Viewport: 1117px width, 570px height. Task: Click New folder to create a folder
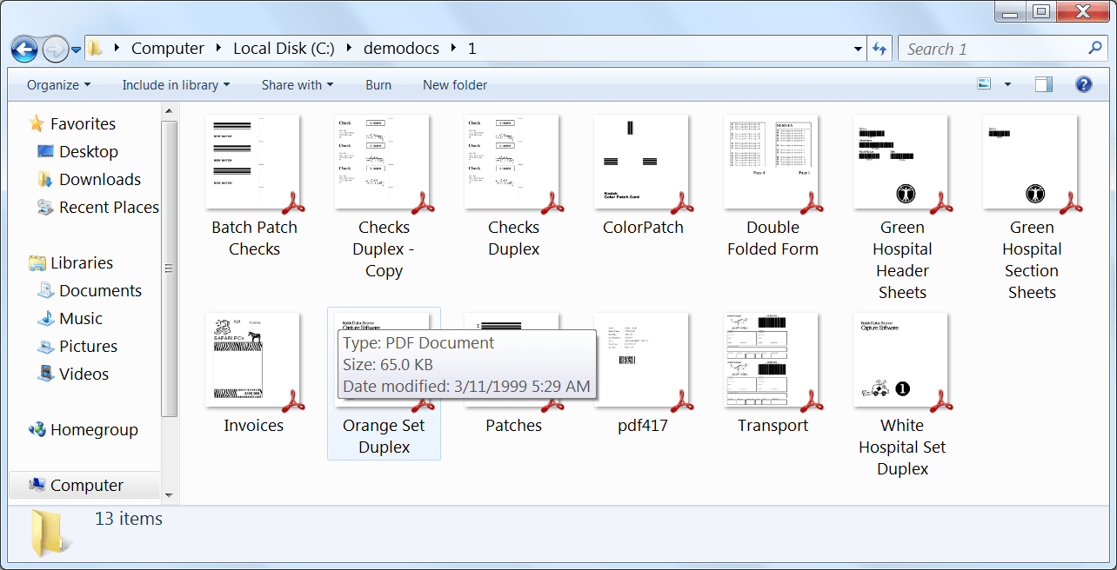[x=454, y=84]
